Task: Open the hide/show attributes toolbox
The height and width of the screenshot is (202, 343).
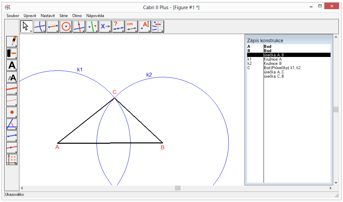Action: [158, 27]
